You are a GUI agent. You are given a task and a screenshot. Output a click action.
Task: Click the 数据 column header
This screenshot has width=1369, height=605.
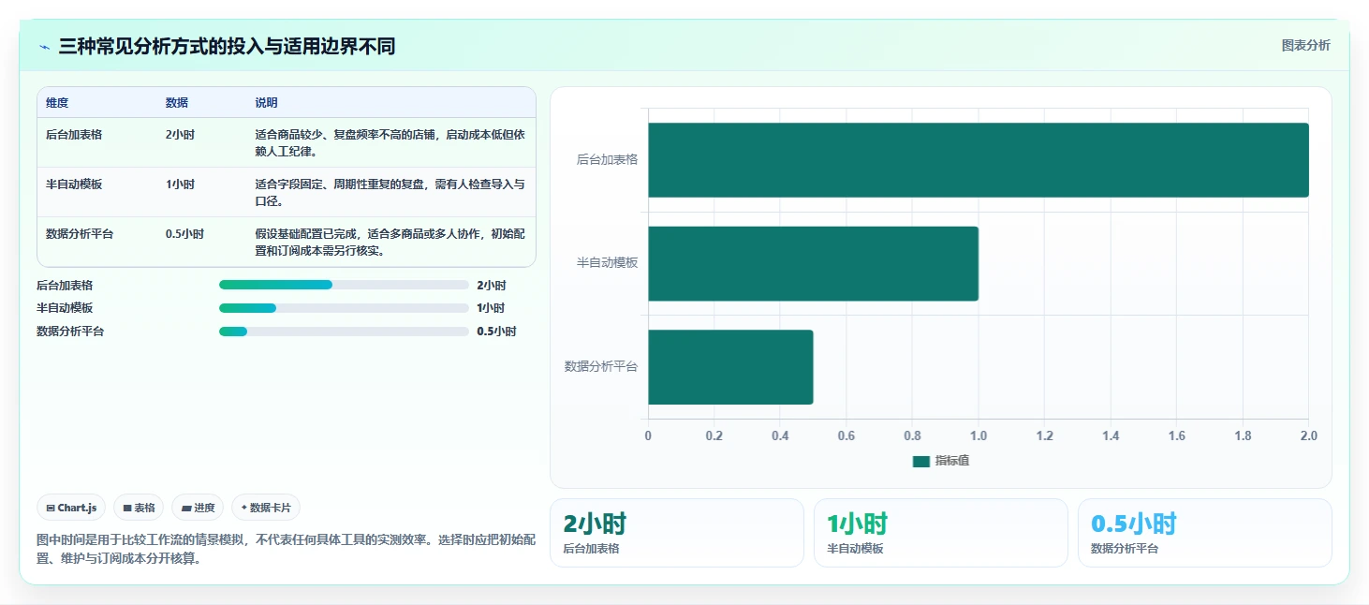(x=177, y=103)
